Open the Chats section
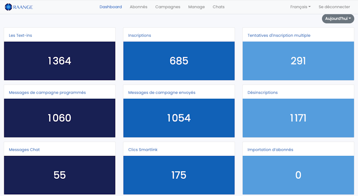This screenshot has height=196, width=358. (x=219, y=7)
